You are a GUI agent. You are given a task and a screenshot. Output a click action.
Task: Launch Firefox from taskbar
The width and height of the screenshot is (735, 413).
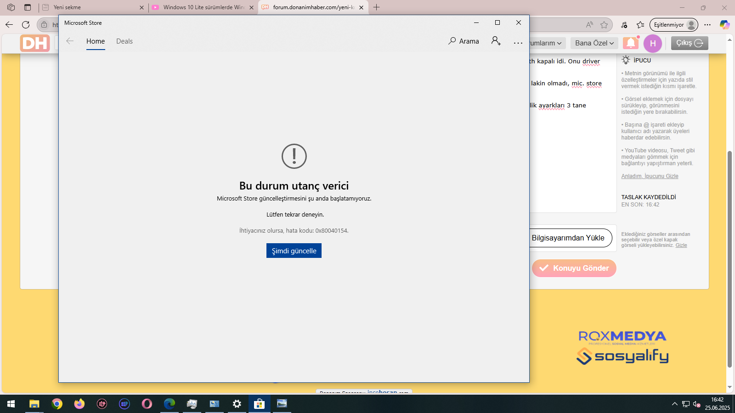click(x=79, y=404)
